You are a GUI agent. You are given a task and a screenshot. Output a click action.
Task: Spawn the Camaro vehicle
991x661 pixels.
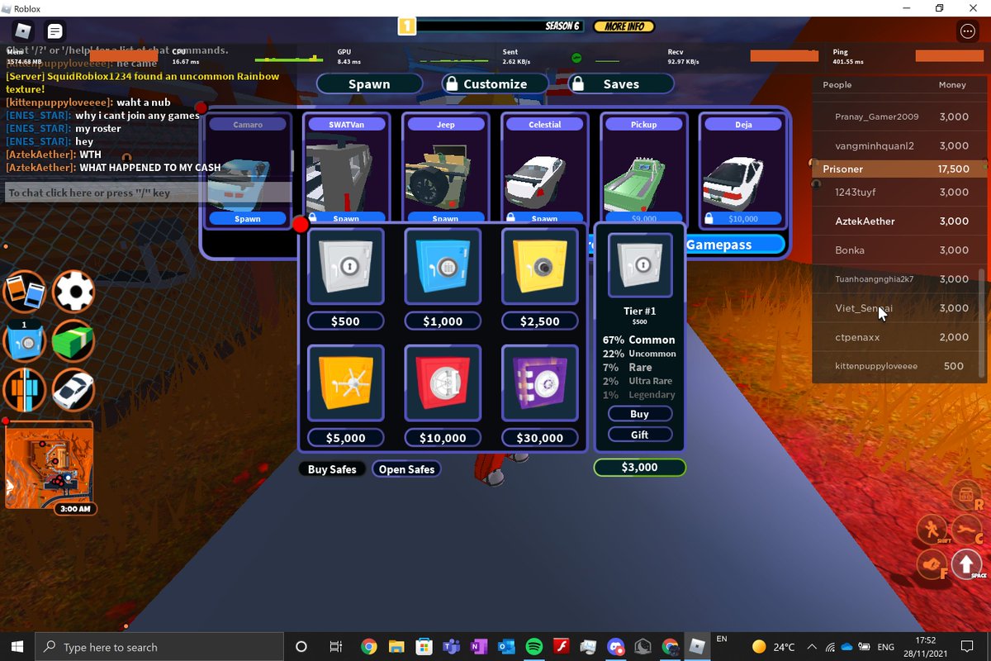coord(248,219)
